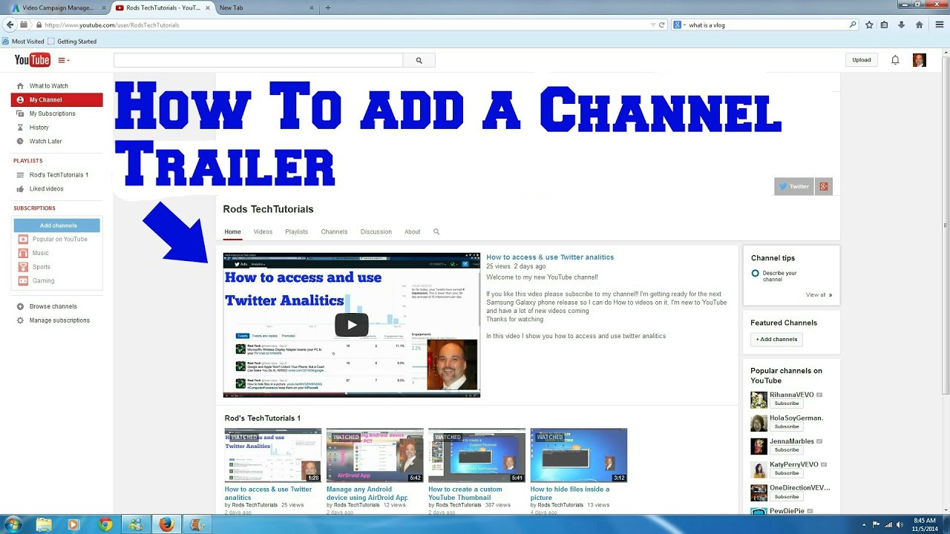Open the 1:28 Twitter analitics video thumbnail
Image resolution: width=950 pixels, height=534 pixels.
(273, 455)
